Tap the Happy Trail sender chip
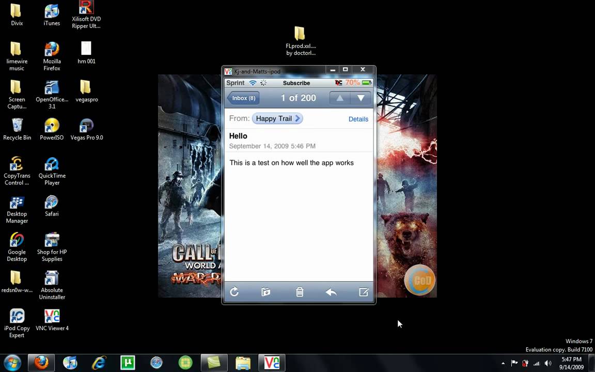 point(277,118)
